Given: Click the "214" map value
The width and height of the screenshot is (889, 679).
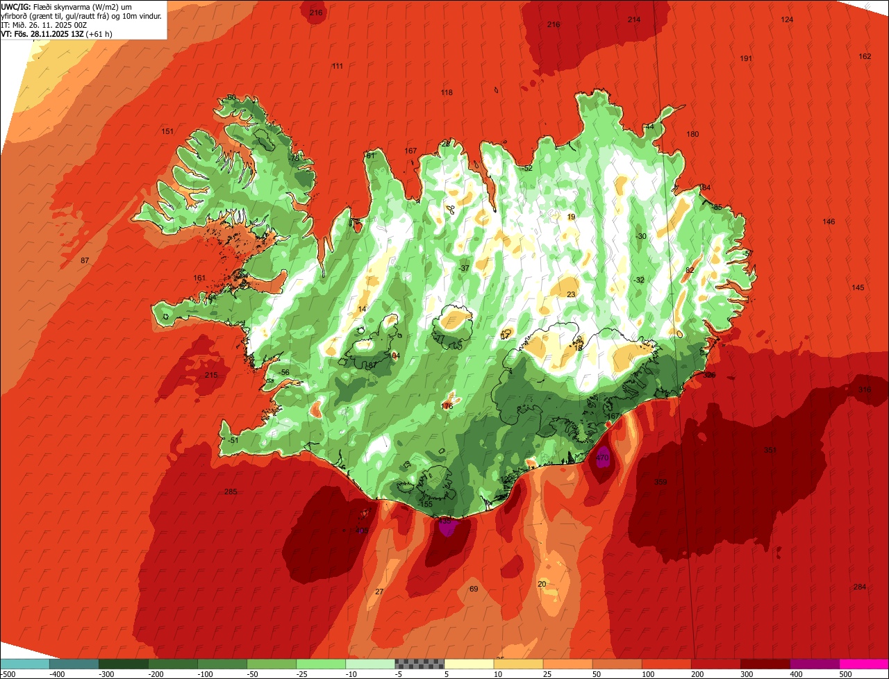Looking at the screenshot, I should (x=634, y=20).
